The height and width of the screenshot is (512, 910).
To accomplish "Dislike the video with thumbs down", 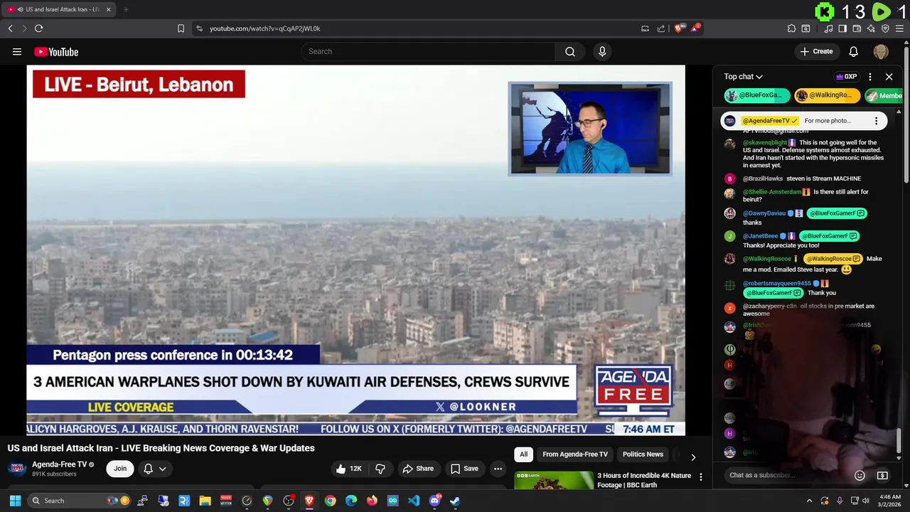I will point(380,469).
